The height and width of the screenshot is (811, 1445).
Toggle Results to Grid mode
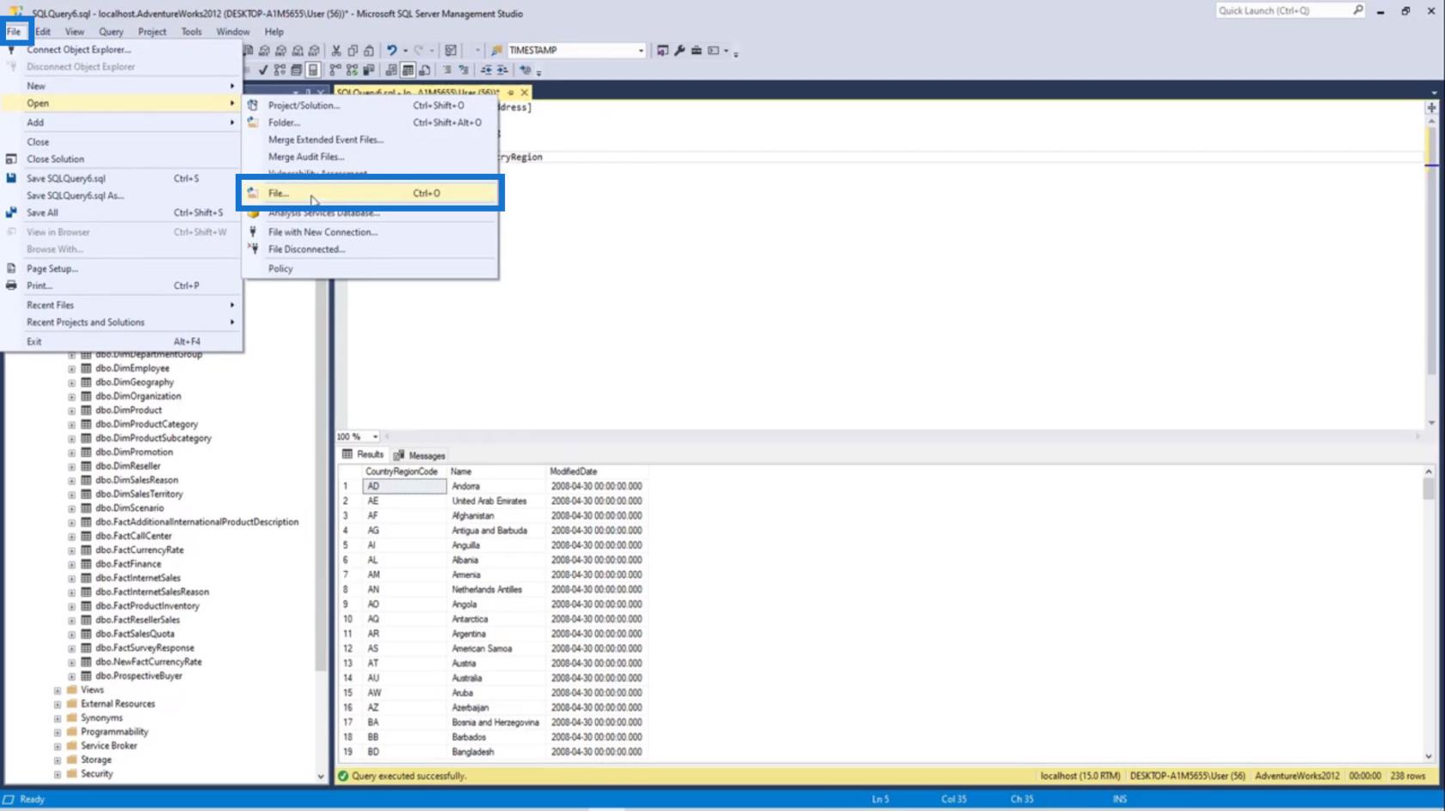coord(408,71)
